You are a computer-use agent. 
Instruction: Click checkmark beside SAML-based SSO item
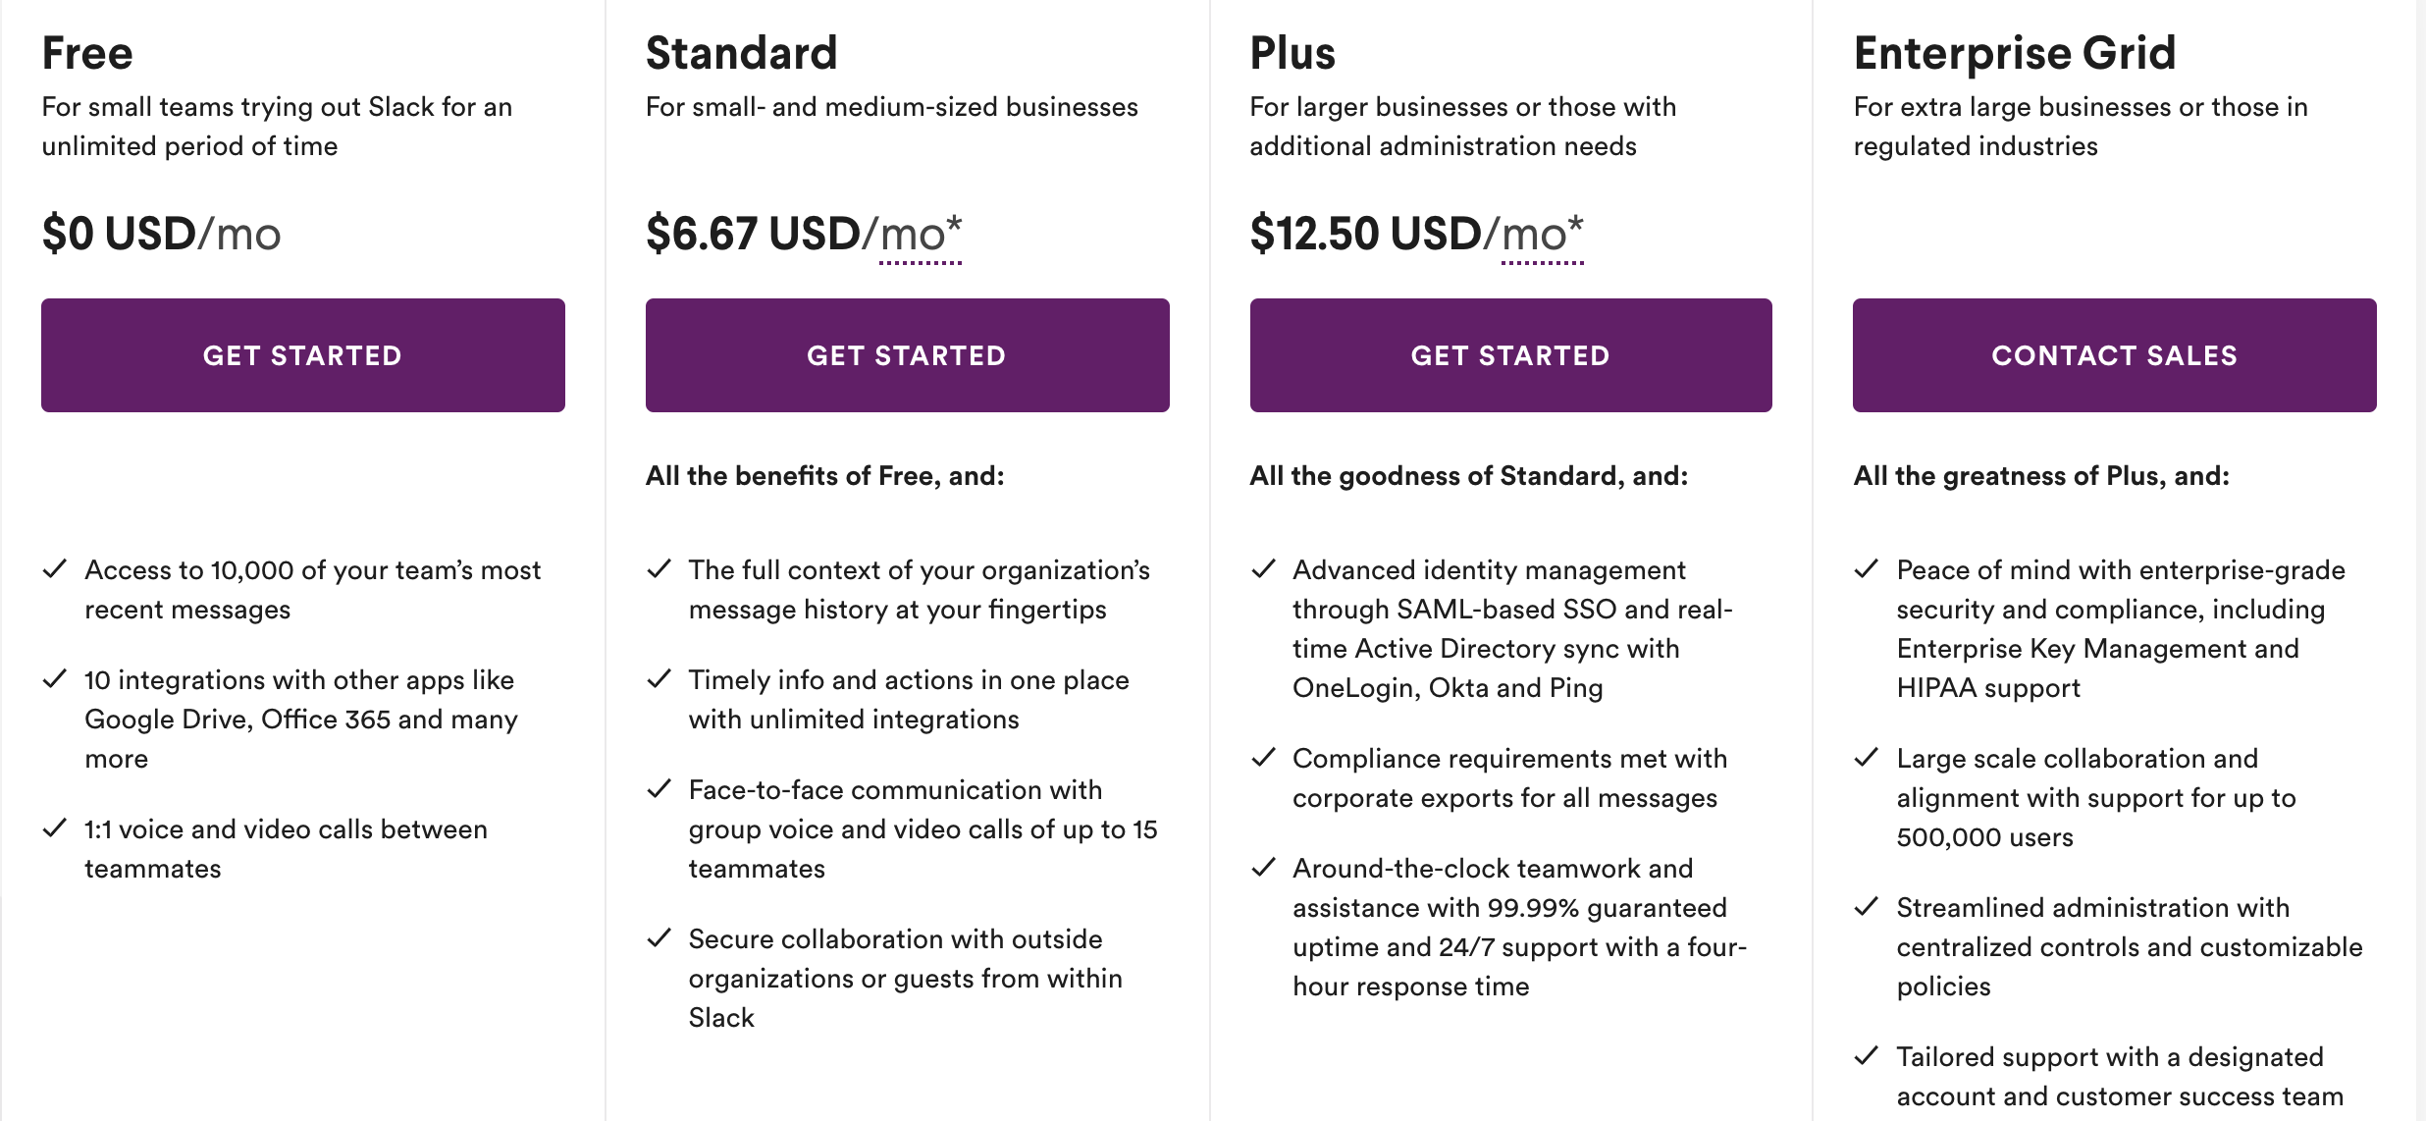click(x=1264, y=568)
